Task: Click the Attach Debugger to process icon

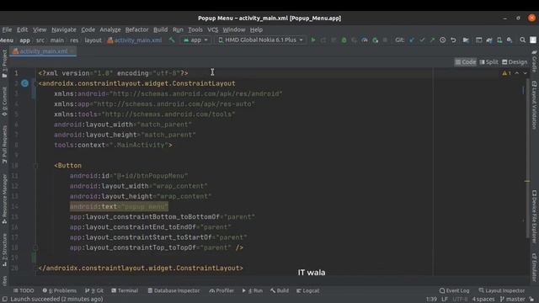Action: [375, 40]
